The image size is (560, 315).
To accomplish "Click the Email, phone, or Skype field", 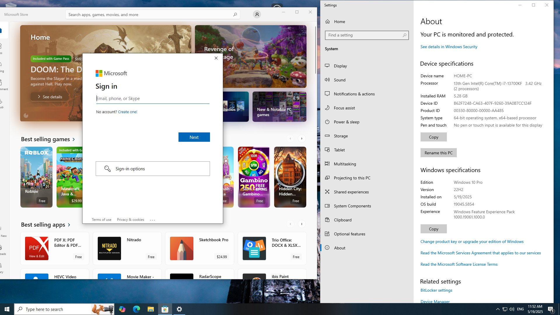I will coord(153,99).
